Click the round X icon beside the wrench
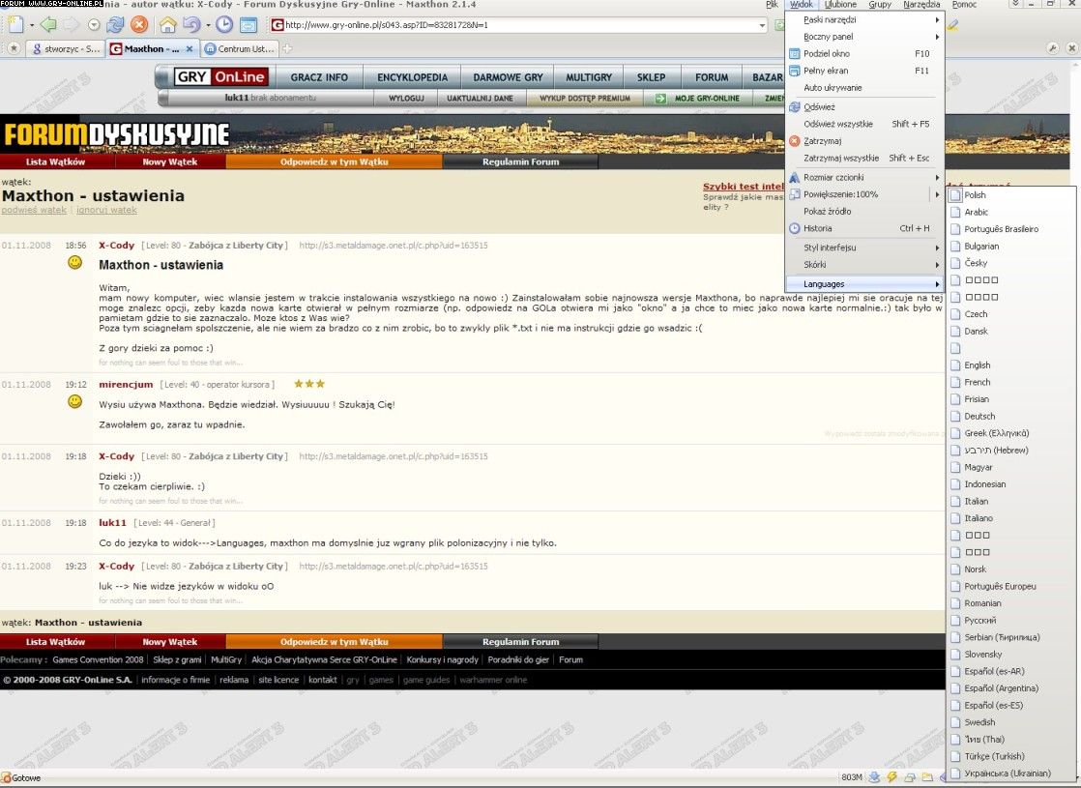Viewport: 1081px width, 788px height. [x=1071, y=48]
